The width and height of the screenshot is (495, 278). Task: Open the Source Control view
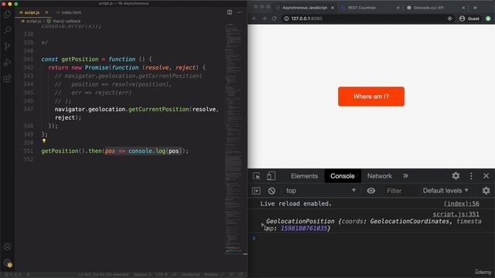pyautogui.click(x=7, y=46)
